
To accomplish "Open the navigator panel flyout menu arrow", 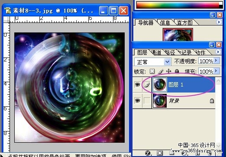I will 219,22.
